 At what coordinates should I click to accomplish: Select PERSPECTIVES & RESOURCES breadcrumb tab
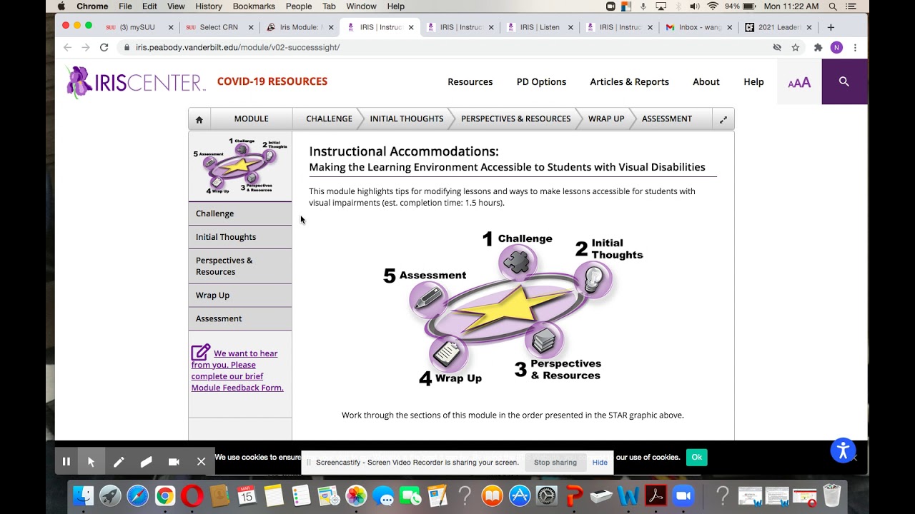point(515,119)
